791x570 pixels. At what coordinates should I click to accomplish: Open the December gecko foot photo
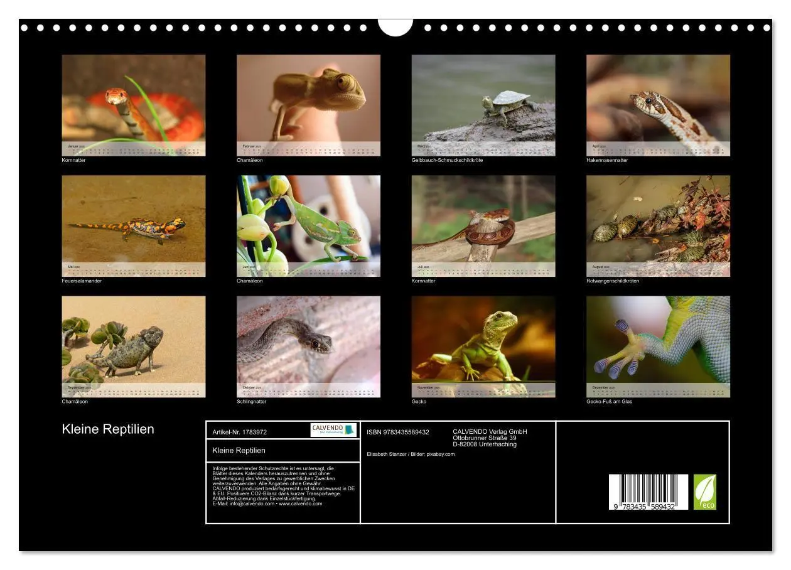pyautogui.click(x=659, y=347)
